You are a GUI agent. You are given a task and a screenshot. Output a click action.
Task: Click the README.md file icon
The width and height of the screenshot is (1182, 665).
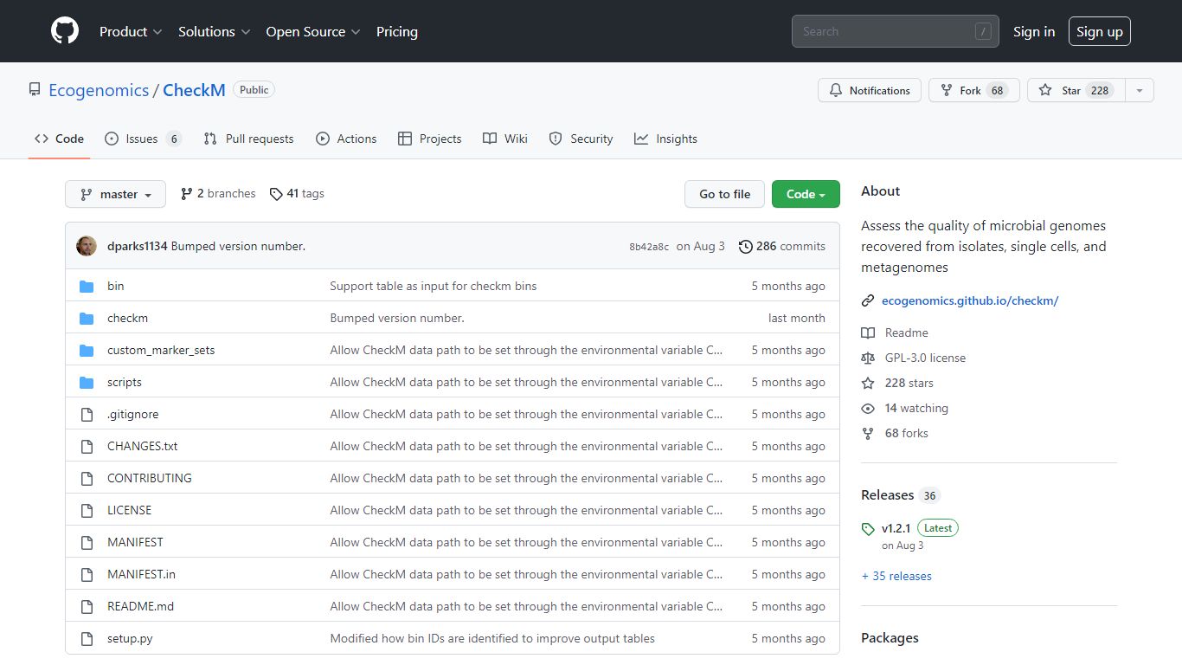pos(87,606)
